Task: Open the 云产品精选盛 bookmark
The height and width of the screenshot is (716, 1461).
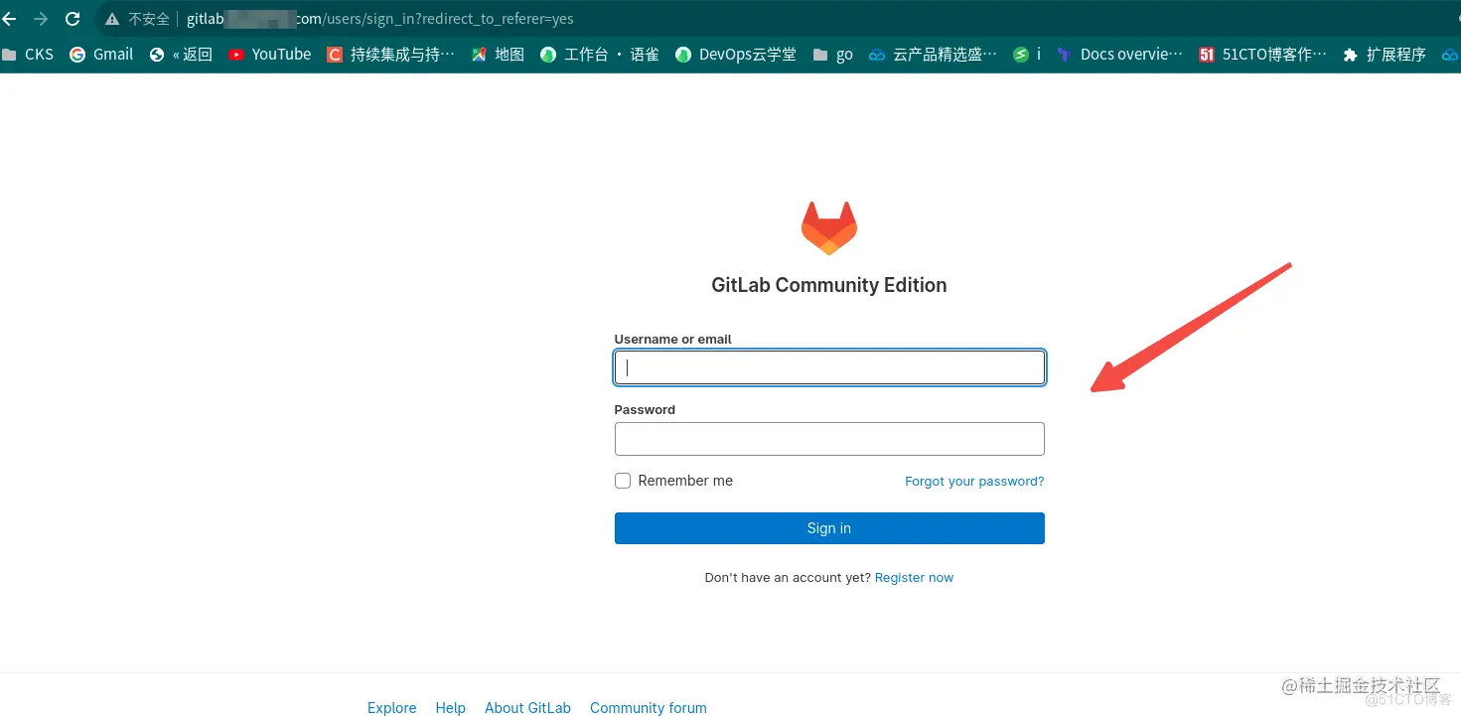Action: (x=933, y=55)
